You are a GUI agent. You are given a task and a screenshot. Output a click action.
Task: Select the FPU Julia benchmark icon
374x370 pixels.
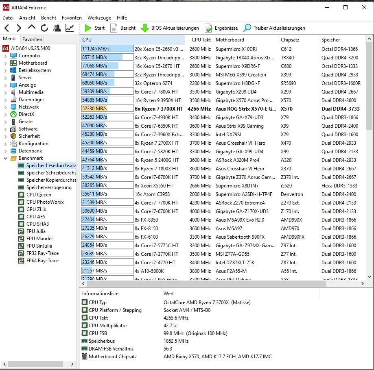click(x=21, y=231)
